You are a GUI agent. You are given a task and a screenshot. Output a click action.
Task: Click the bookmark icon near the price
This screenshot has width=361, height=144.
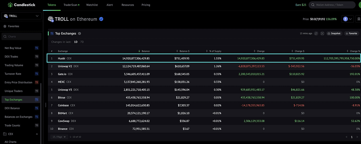358,19
